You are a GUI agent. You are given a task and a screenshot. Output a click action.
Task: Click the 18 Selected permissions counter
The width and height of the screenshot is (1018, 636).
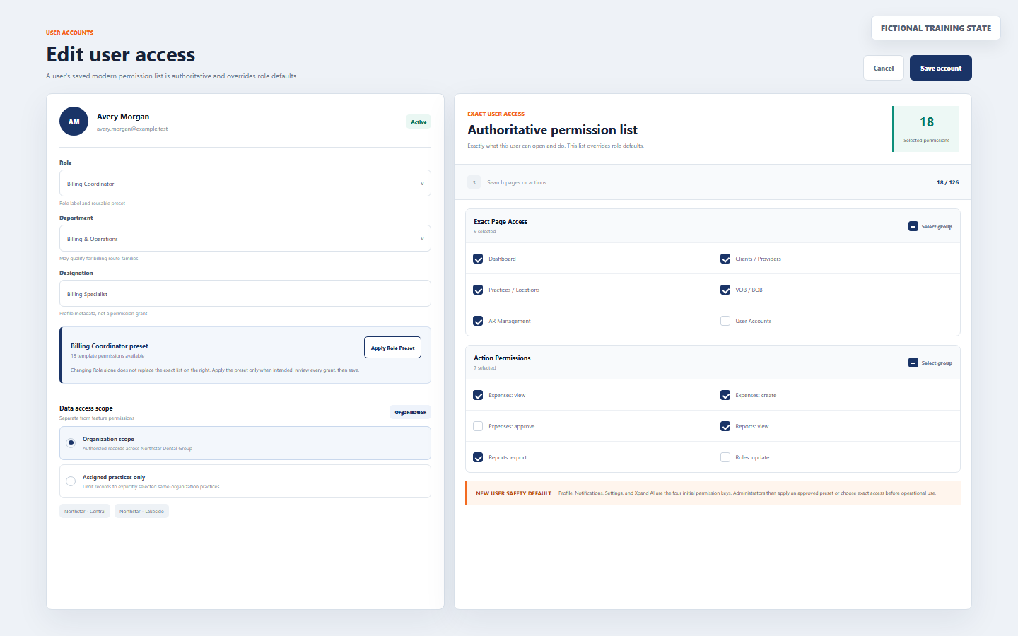pyautogui.click(x=925, y=129)
